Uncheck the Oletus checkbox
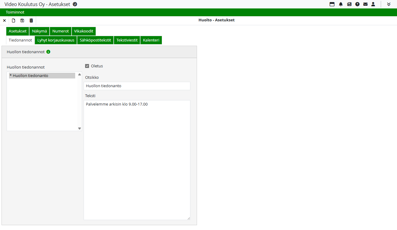397x230 pixels. click(87, 66)
